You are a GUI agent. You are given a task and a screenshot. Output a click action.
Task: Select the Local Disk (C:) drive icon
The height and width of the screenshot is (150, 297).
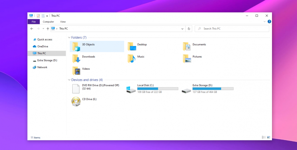pyautogui.click(x=131, y=90)
